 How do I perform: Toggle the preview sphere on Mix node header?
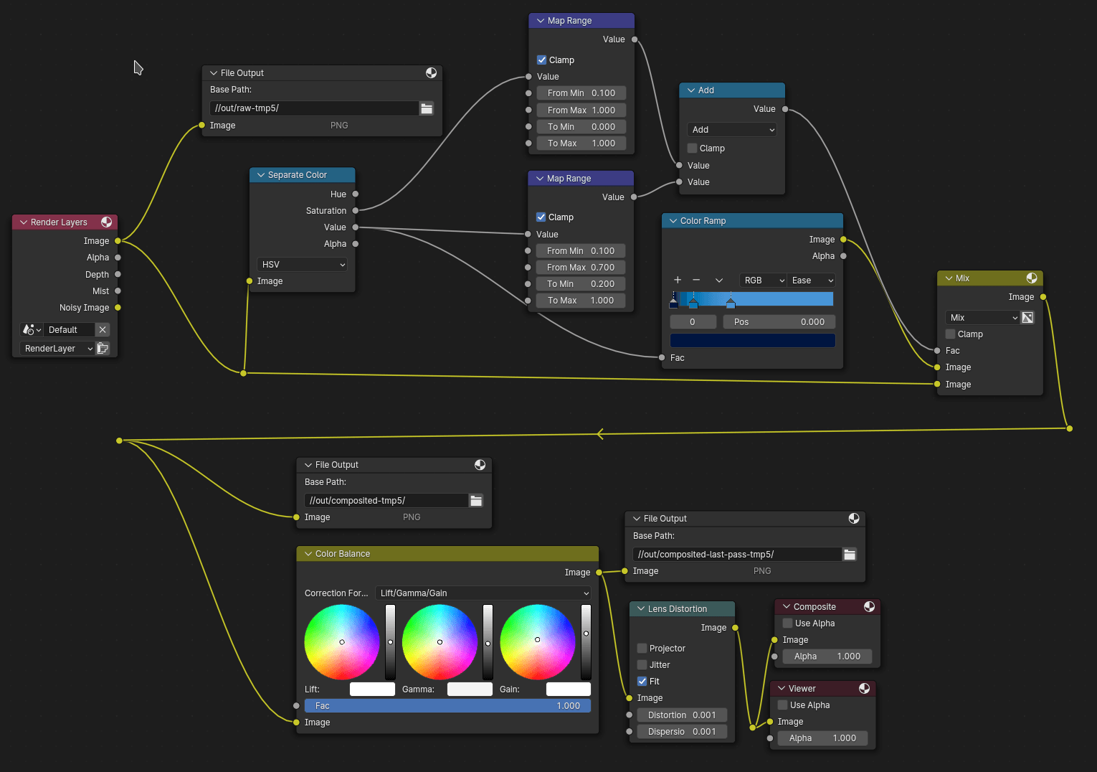(1032, 278)
